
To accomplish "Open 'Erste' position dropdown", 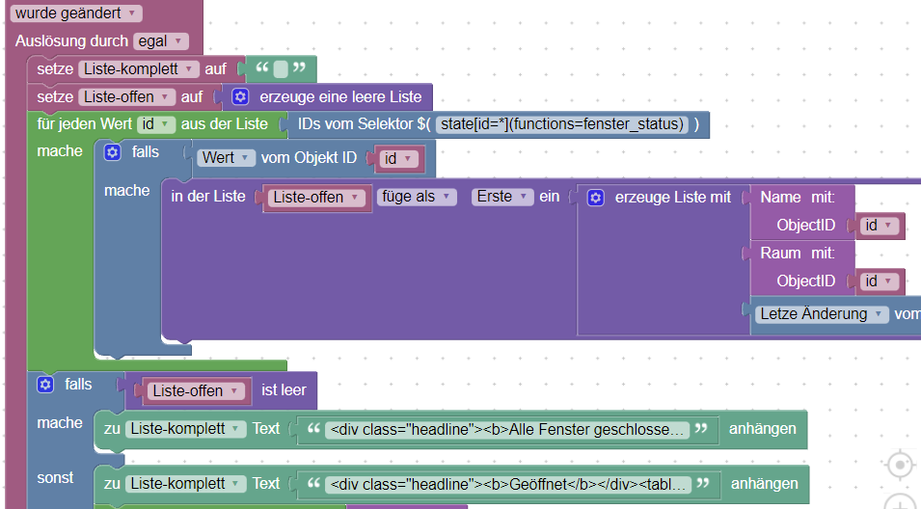I will tap(502, 197).
